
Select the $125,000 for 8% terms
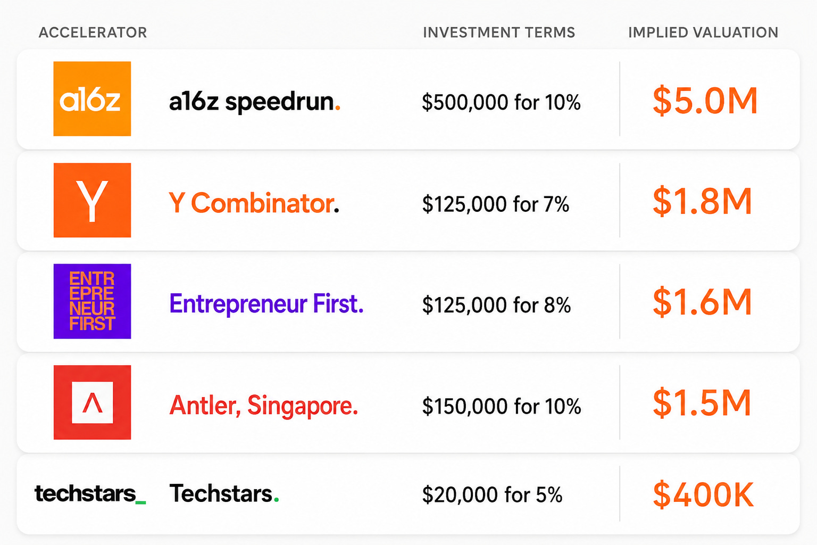click(x=496, y=305)
